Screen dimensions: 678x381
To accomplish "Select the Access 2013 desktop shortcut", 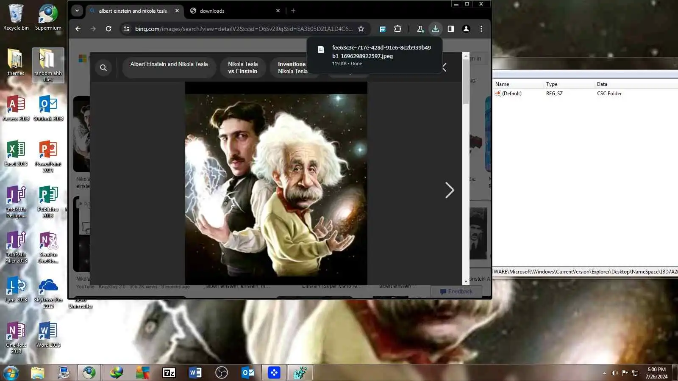I will click(x=16, y=108).
